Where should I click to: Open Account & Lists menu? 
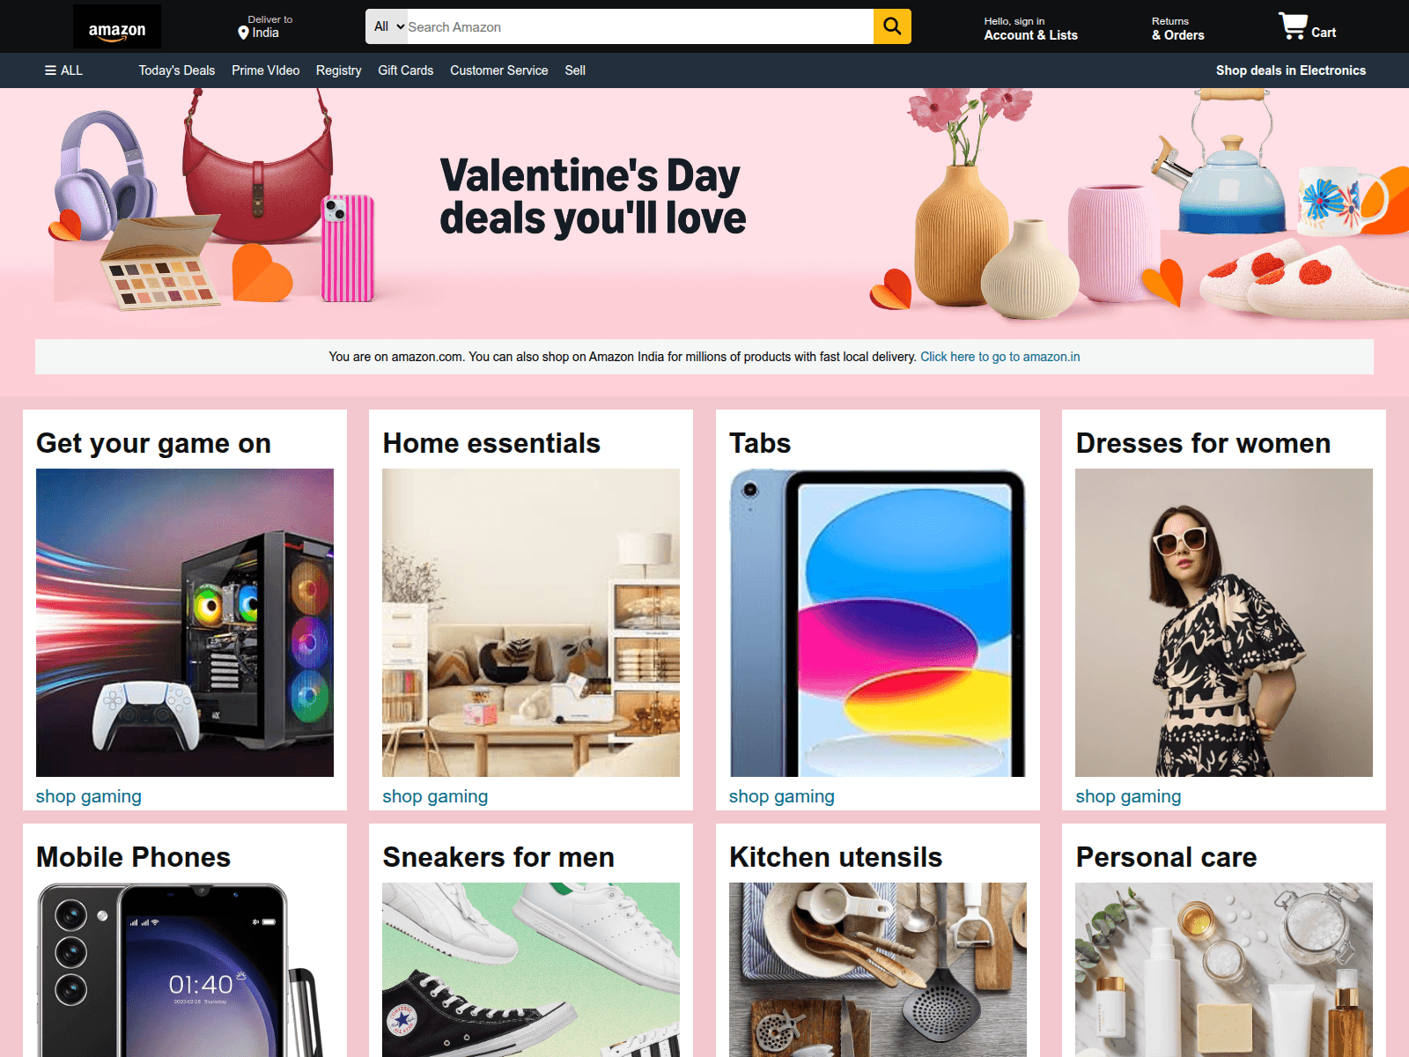click(1031, 28)
